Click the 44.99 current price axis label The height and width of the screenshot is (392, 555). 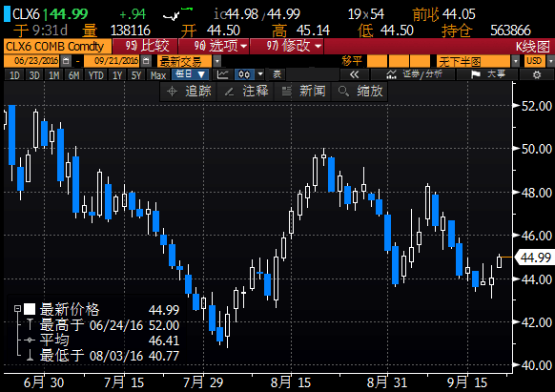pyautogui.click(x=535, y=258)
